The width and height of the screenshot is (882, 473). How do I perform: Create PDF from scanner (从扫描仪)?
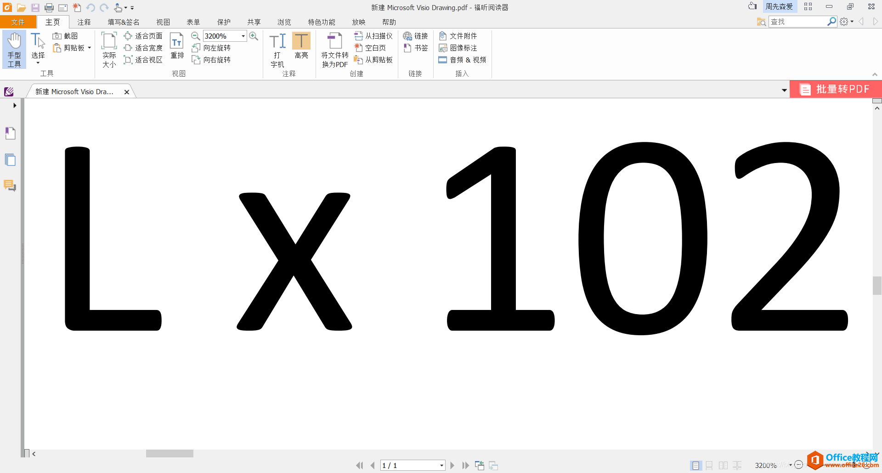coord(373,36)
